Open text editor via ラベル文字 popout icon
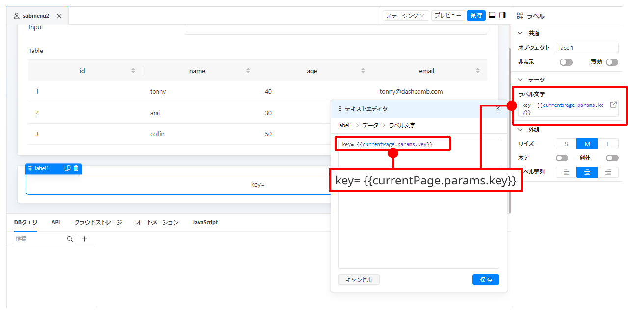This screenshot has width=628, height=314. (x=613, y=105)
